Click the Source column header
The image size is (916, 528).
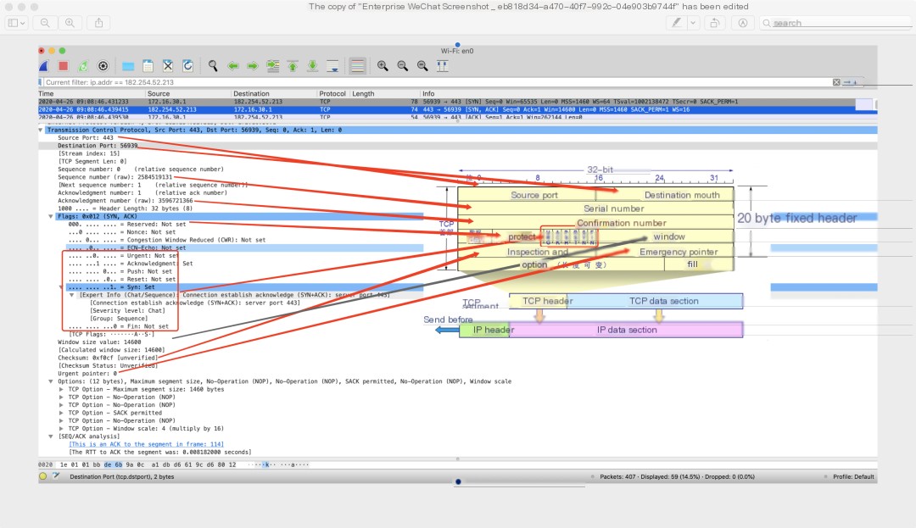(188, 93)
